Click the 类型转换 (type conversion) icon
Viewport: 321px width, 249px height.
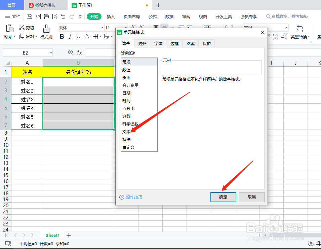pos(300,32)
